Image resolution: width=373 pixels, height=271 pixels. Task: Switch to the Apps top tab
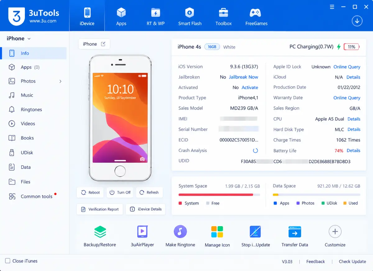coord(121,16)
